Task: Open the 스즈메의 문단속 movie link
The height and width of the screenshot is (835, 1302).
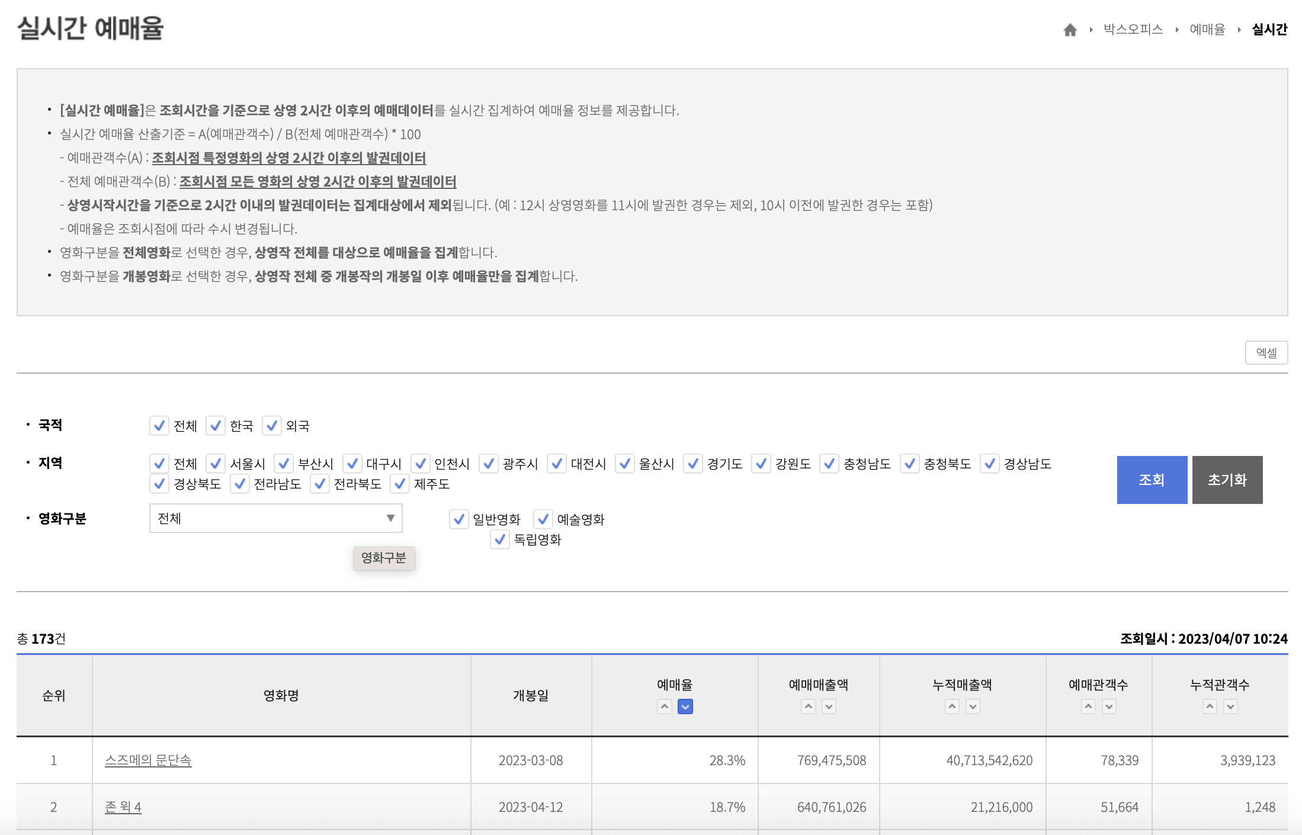Action: point(148,760)
